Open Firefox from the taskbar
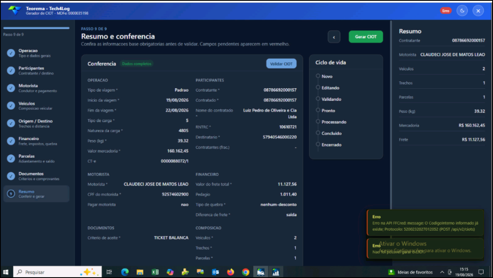 [231, 272]
